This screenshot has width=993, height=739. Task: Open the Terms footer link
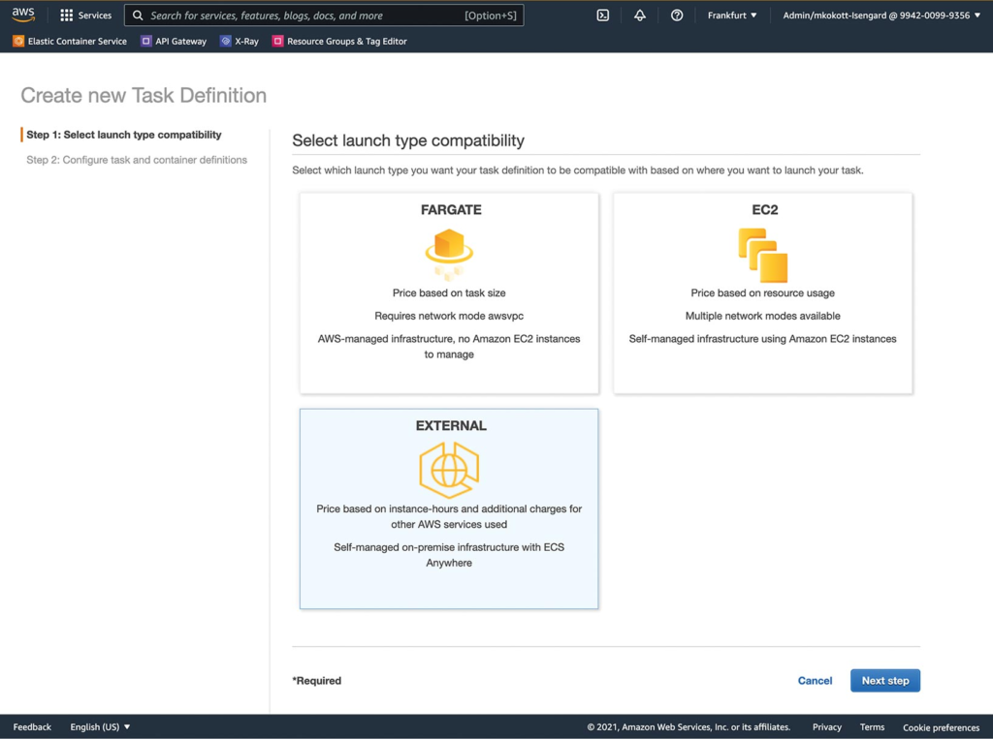click(872, 727)
